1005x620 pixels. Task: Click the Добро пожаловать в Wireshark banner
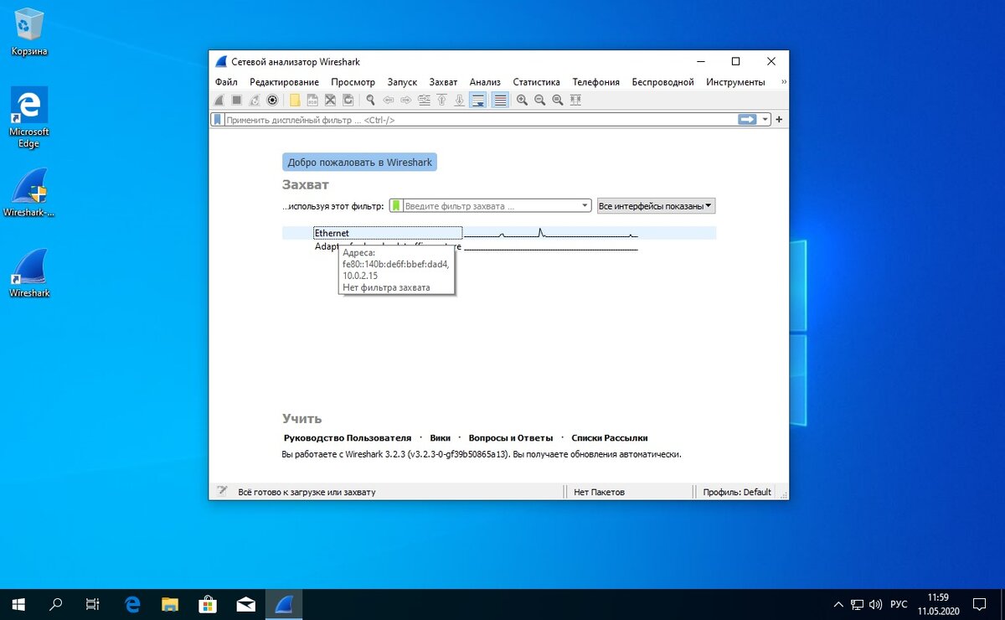tap(360, 163)
